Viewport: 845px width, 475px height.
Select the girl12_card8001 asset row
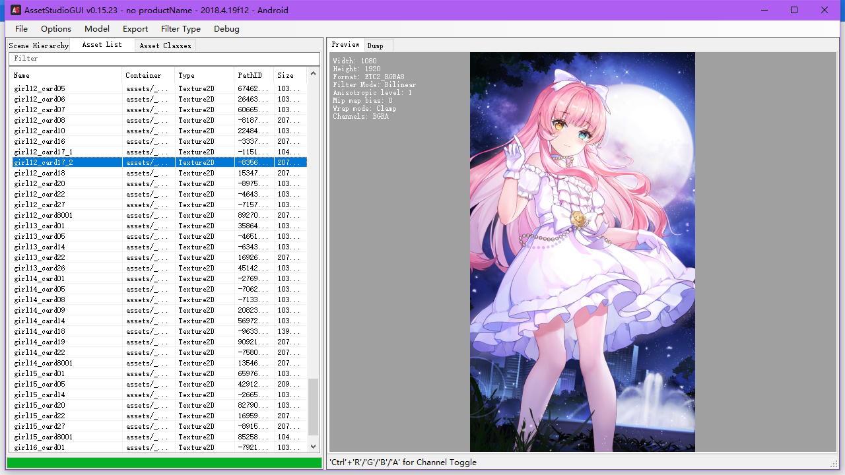158,215
